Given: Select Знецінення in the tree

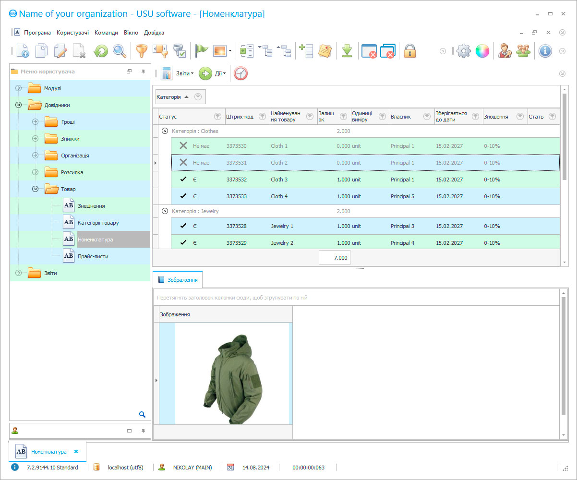Looking at the screenshot, I should tap(91, 206).
